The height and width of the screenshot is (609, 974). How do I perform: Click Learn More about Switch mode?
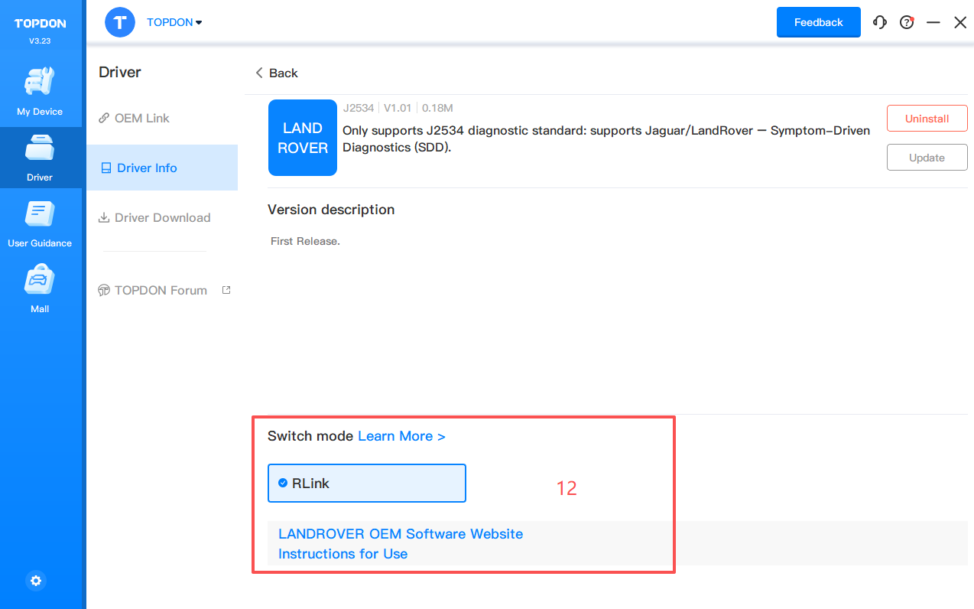click(401, 436)
